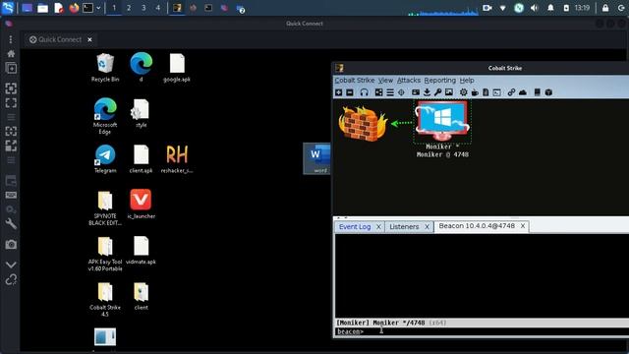This screenshot has height=354, width=629.
Task: Open the three-dot menu in sidebar
Action: click(x=11, y=39)
